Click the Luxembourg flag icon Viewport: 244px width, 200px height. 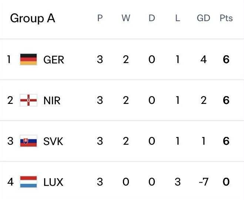click(29, 182)
